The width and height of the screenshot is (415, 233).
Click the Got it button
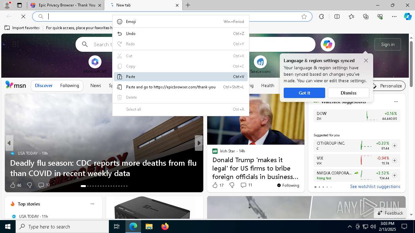point(304,93)
